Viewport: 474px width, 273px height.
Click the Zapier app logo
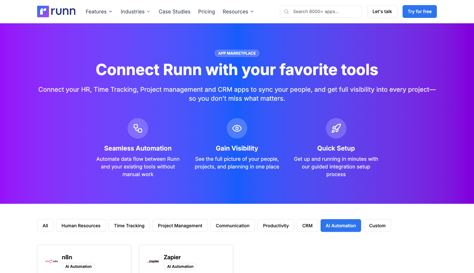[153, 261]
